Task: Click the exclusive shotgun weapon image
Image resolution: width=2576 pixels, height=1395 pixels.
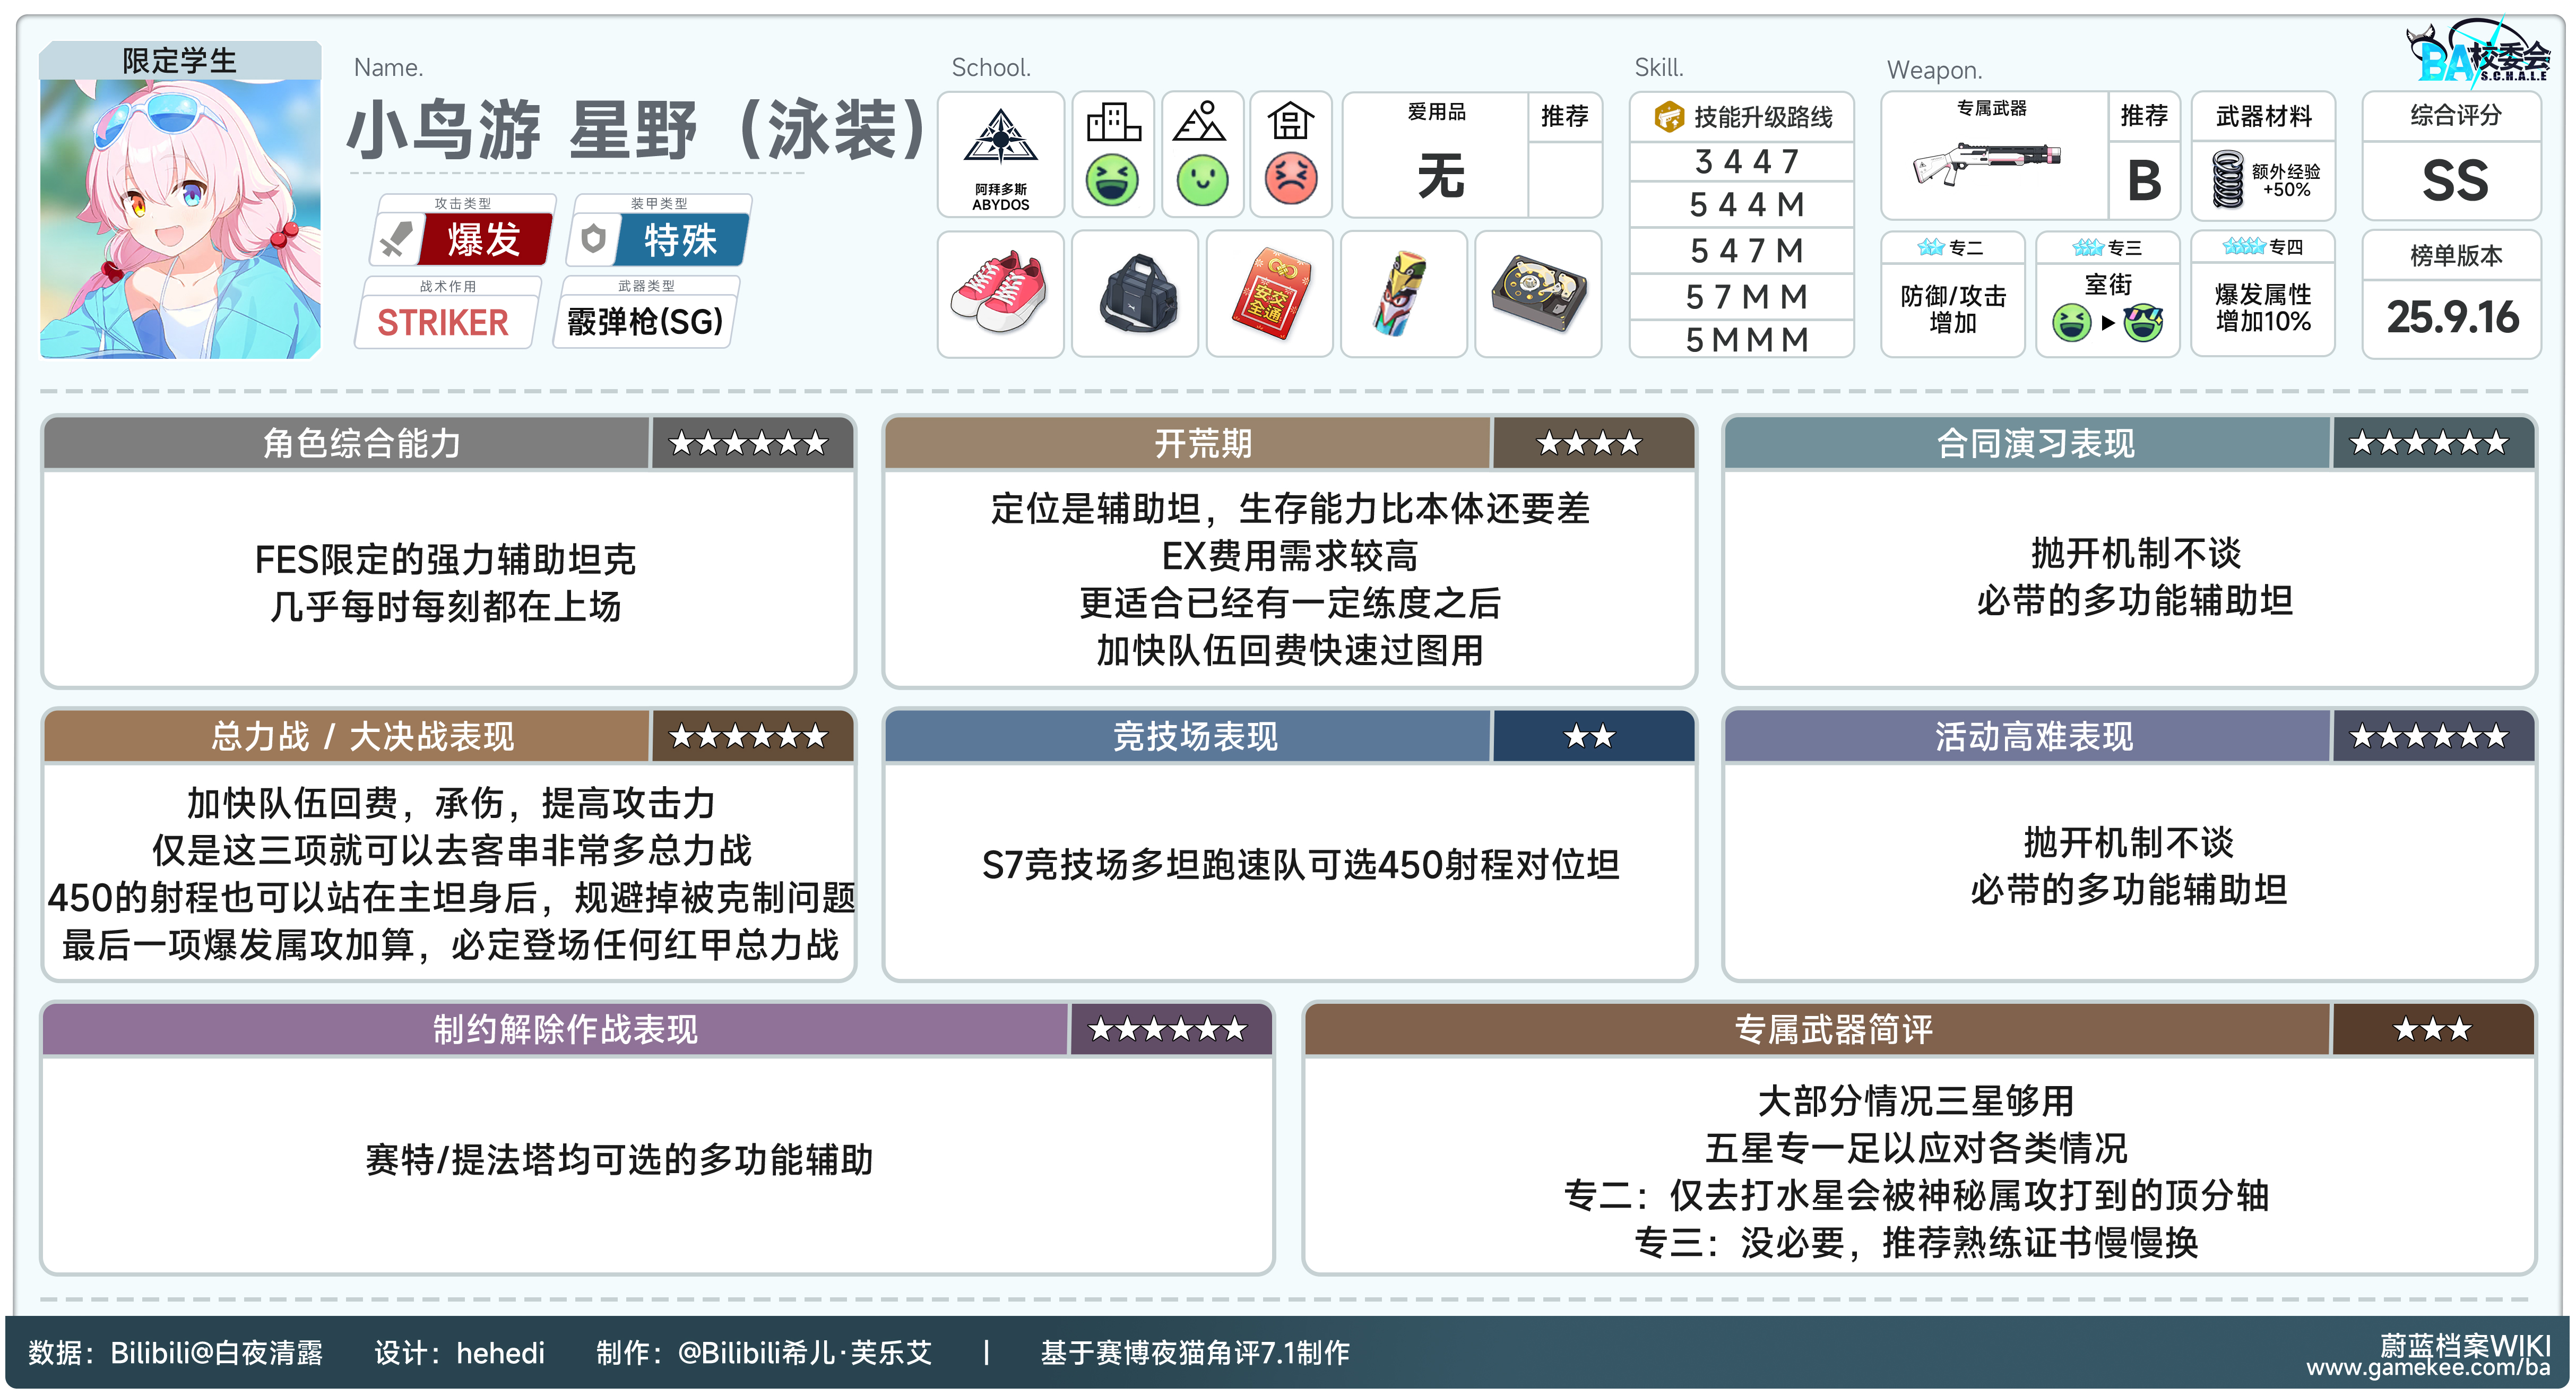Action: (x=1987, y=164)
